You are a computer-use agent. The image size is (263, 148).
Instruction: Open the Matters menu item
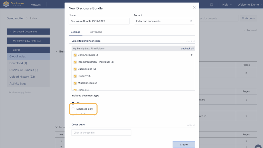(35, 5)
